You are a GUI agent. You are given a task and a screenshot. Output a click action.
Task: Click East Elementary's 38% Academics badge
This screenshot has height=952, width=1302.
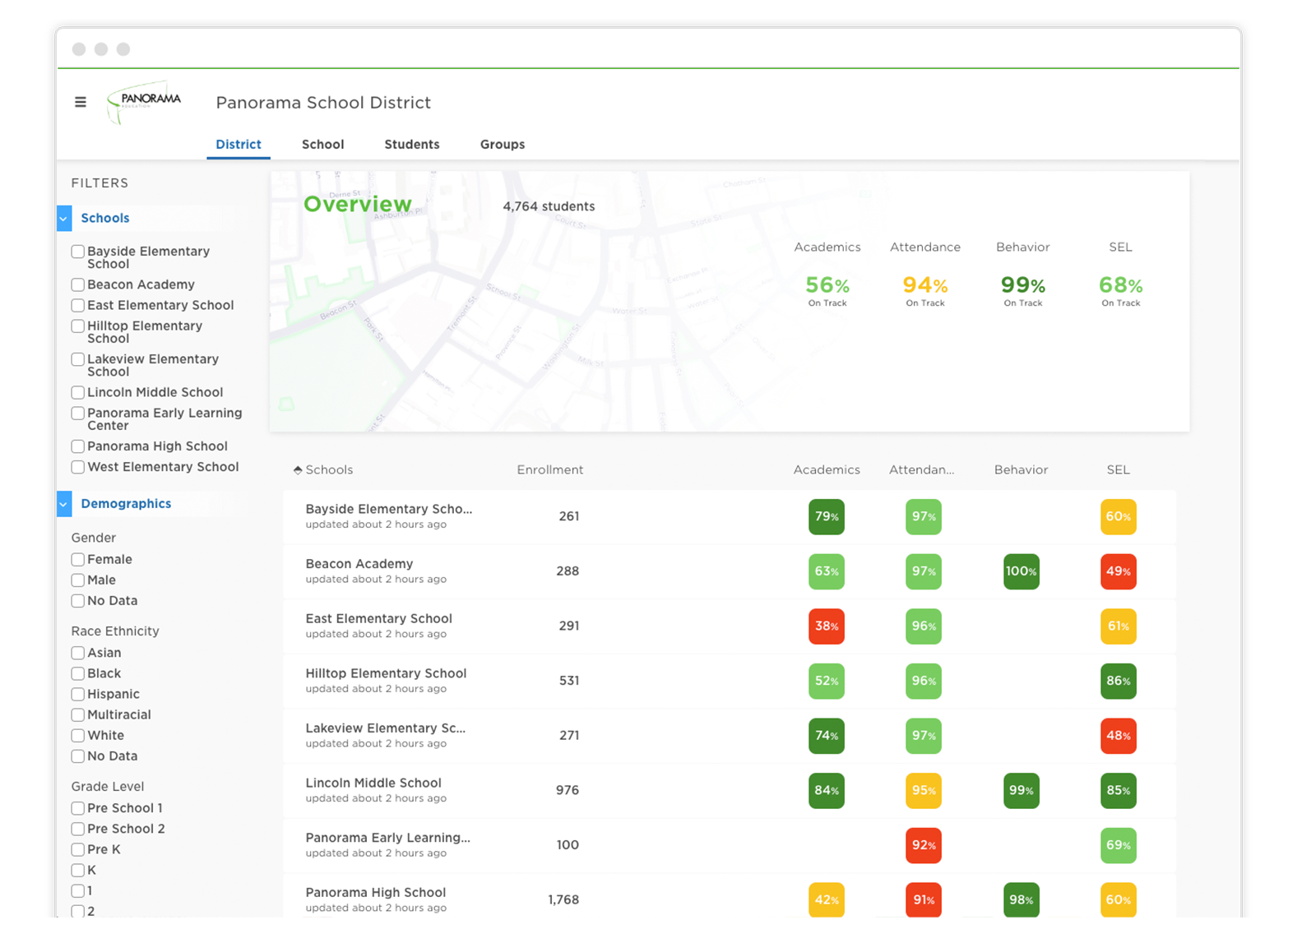click(x=827, y=626)
